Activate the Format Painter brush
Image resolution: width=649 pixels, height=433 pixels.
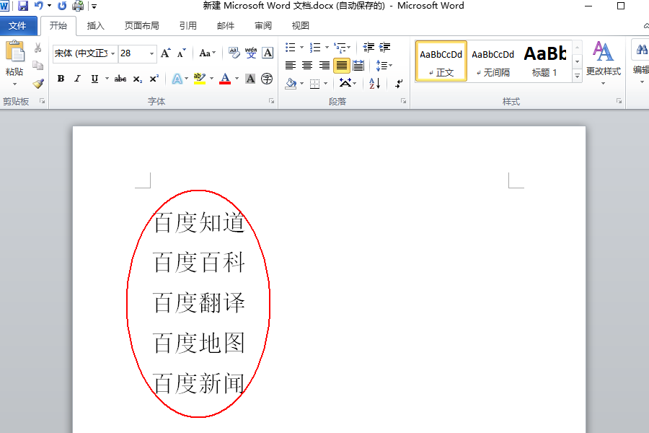(38, 84)
